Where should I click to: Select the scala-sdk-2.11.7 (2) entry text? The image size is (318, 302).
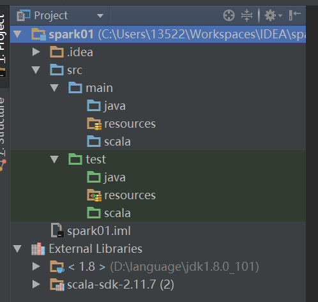click(x=121, y=285)
